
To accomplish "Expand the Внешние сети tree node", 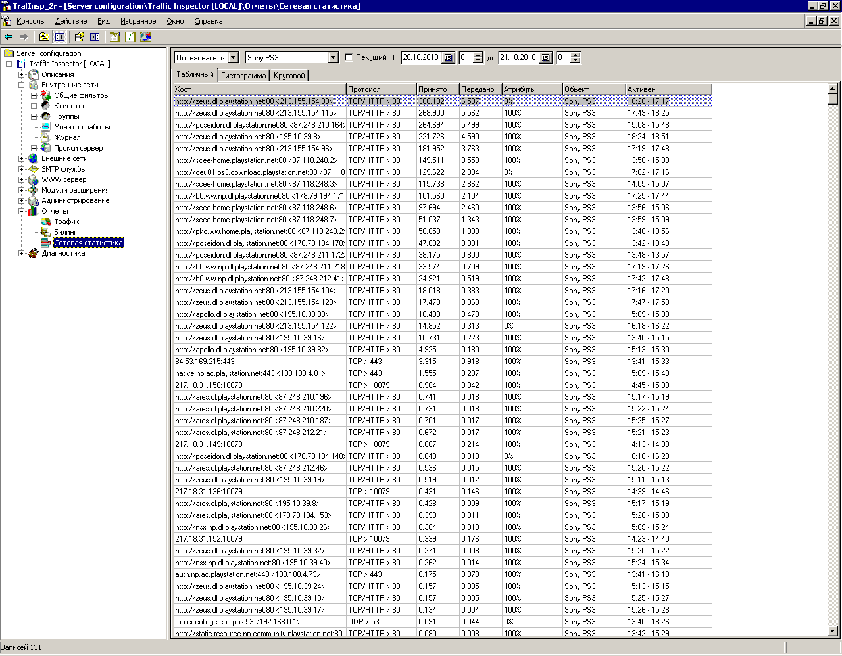I will [x=22, y=158].
